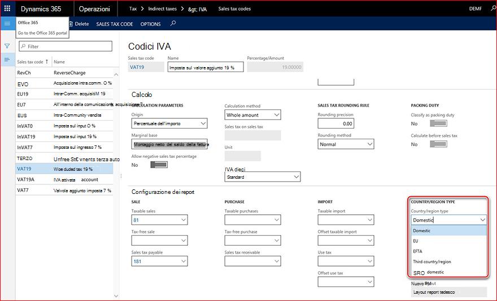The width and height of the screenshot is (497, 301).
Task: Click the VAT19 sales tax code field
Action: [146, 67]
